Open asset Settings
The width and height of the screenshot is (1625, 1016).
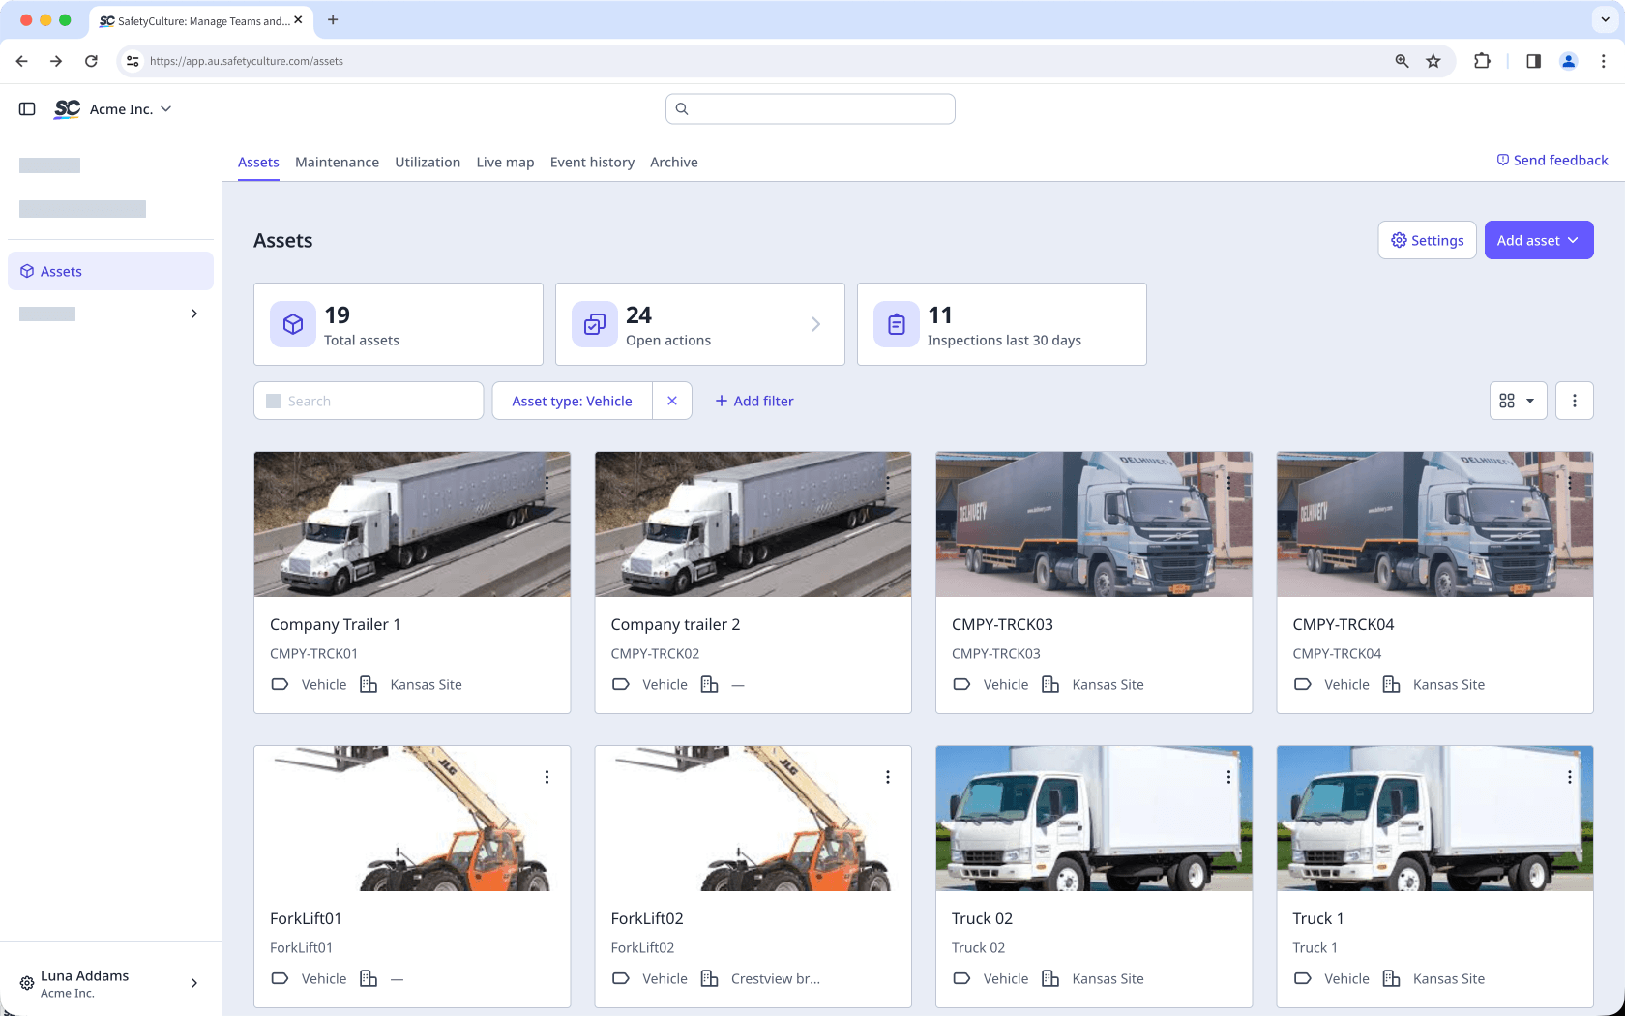(1427, 240)
